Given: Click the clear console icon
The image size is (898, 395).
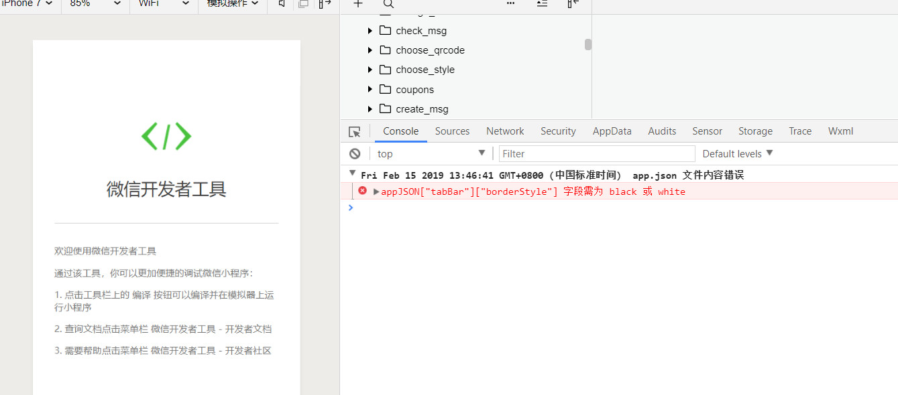Looking at the screenshot, I should click(355, 154).
